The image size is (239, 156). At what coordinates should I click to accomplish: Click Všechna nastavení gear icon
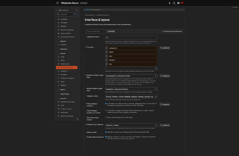[x=59, y=30]
